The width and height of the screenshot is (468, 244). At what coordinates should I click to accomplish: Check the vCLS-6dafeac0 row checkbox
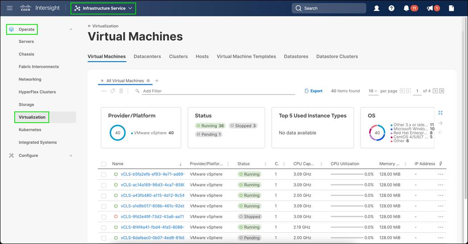click(x=104, y=238)
